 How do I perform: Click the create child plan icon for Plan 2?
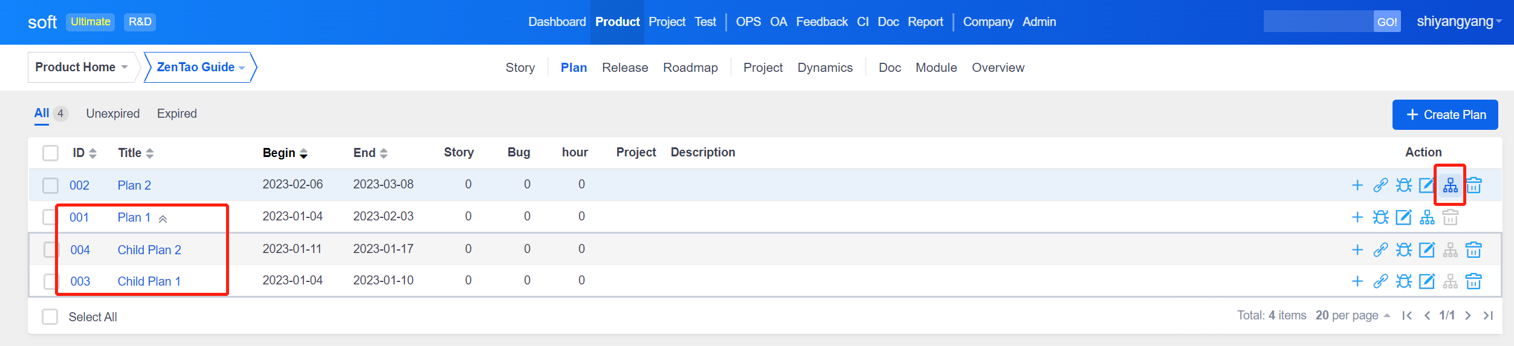click(1450, 185)
